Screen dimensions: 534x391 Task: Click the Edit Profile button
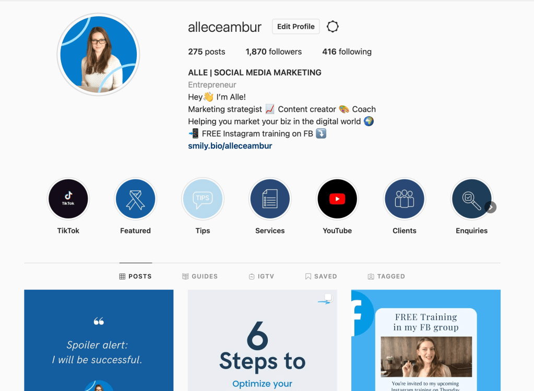pos(295,27)
